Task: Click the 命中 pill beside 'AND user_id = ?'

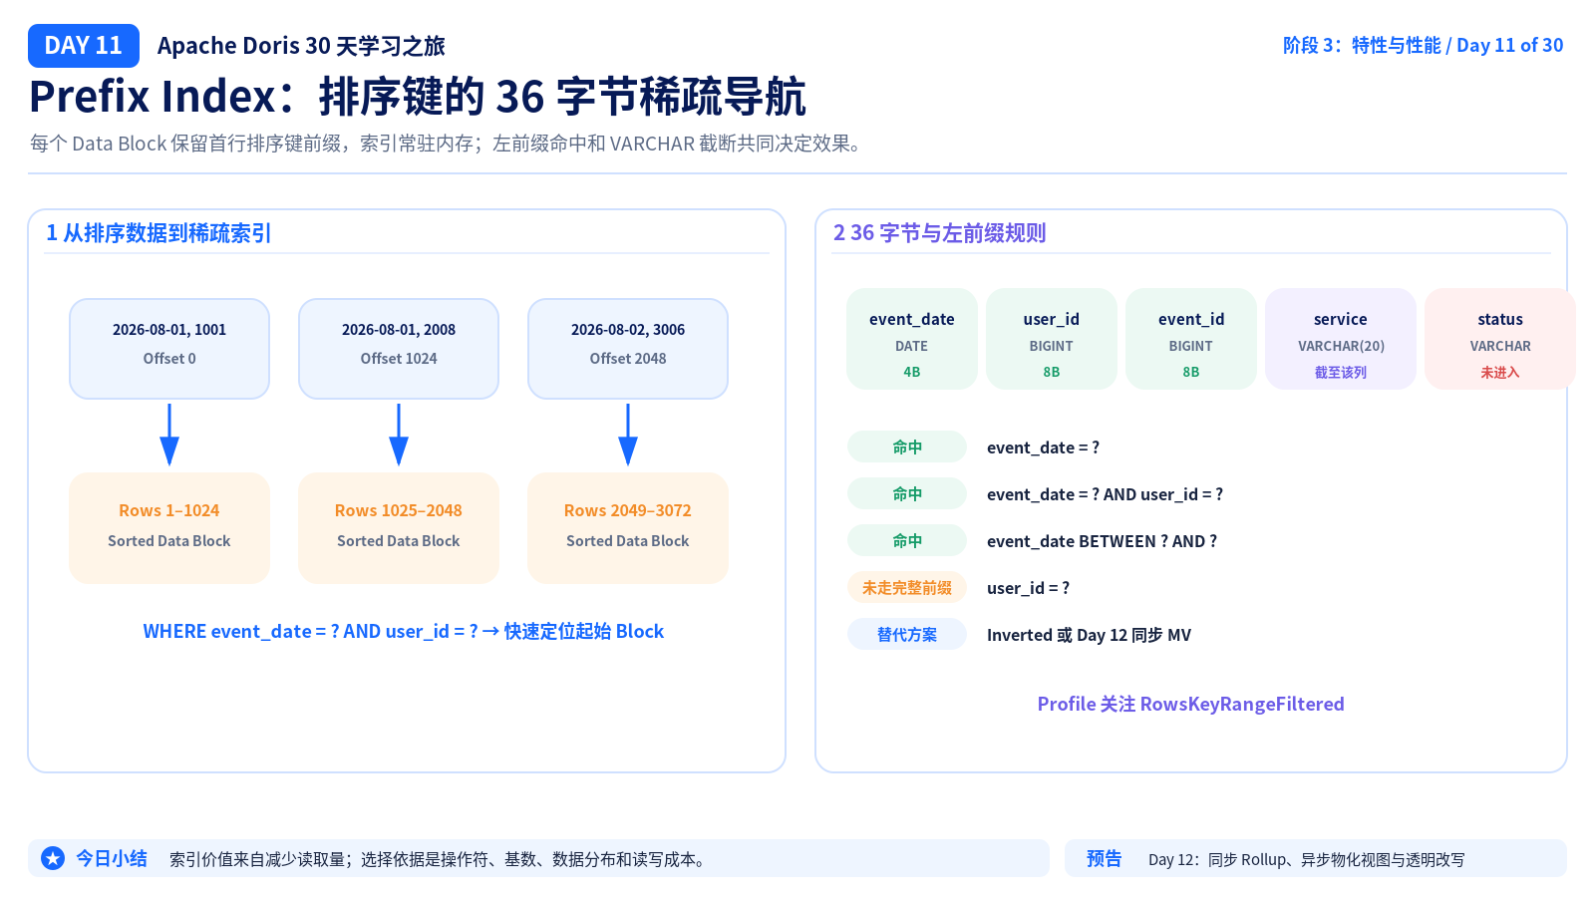Action: (907, 494)
